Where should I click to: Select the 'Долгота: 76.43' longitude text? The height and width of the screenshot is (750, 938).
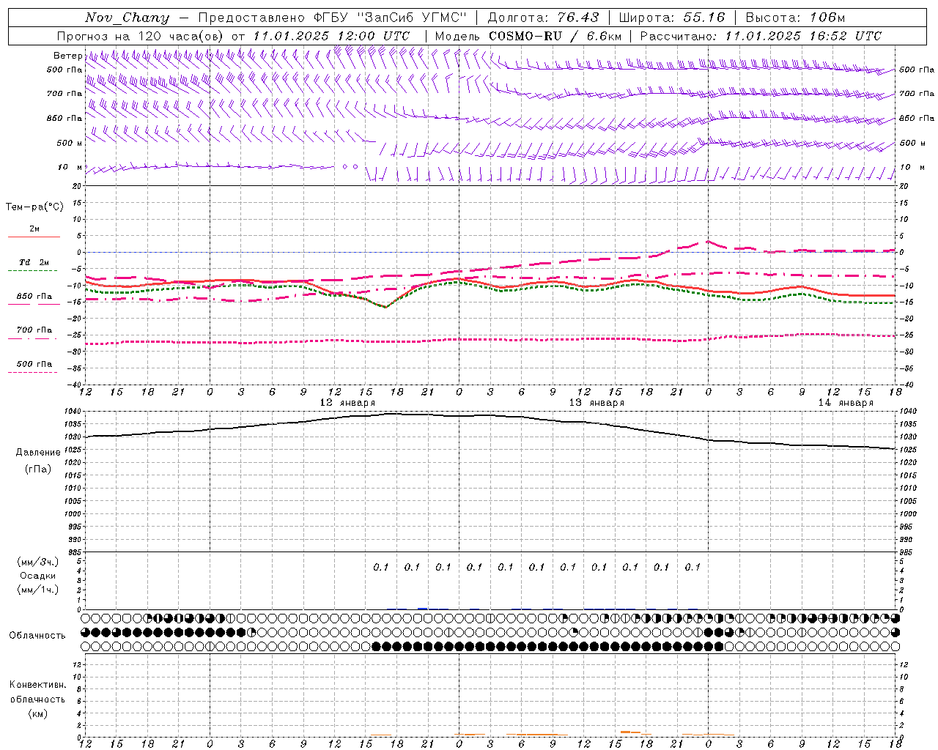click(x=543, y=17)
